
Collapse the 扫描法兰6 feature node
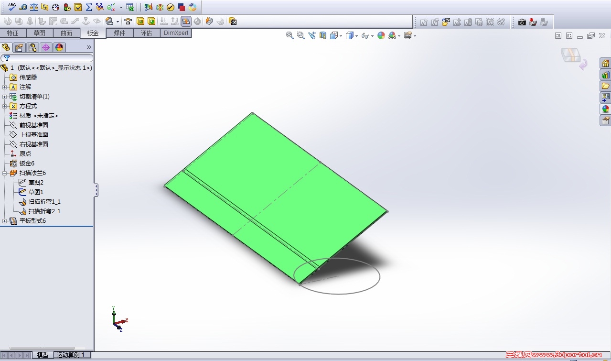(4, 173)
